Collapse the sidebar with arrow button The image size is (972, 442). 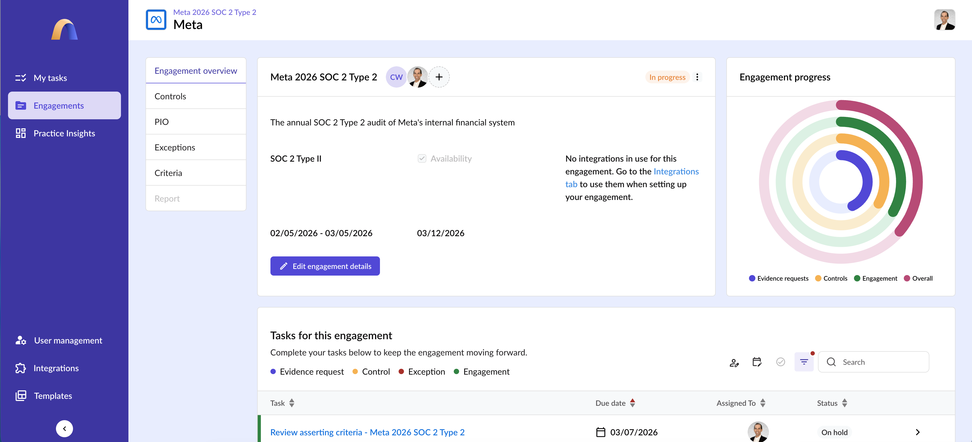click(x=64, y=428)
